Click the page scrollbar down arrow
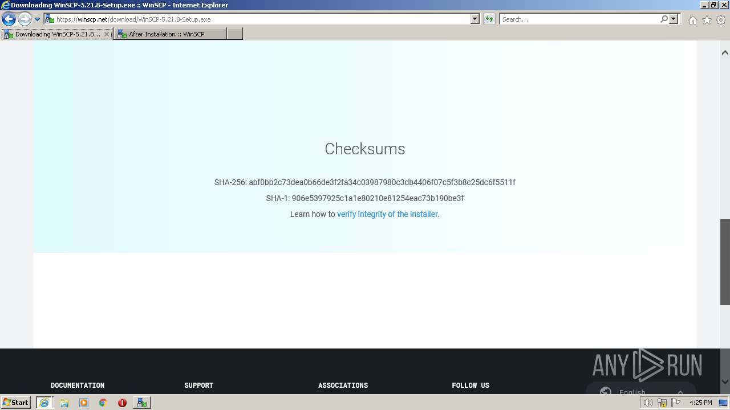Viewport: 730px width, 410px height. [725, 382]
